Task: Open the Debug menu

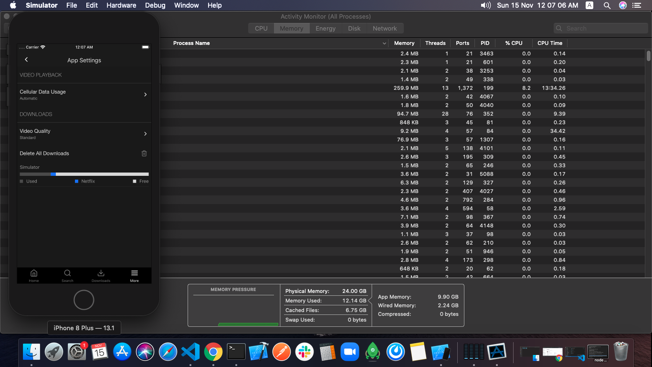Action: pyautogui.click(x=155, y=5)
